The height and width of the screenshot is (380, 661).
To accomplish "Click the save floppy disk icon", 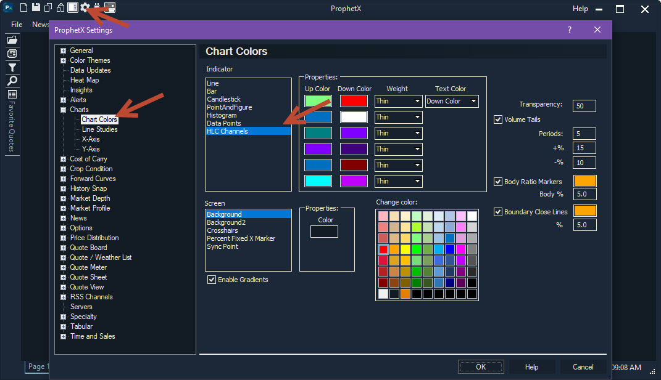I will (x=36, y=7).
